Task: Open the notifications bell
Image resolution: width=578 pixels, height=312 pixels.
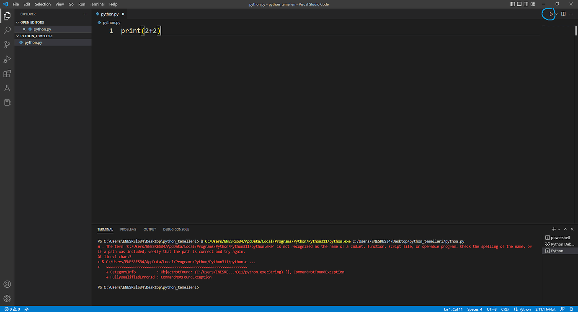Action: tap(570, 309)
